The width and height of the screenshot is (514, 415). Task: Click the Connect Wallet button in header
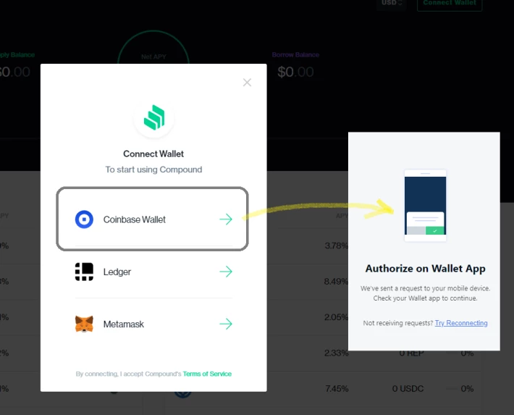click(450, 4)
